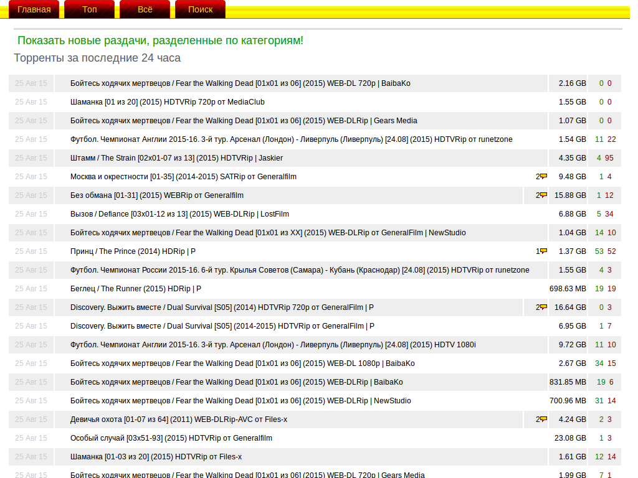Open Fear the Walking Dead WEB-DL 1080p BaibaKo

click(x=242, y=363)
